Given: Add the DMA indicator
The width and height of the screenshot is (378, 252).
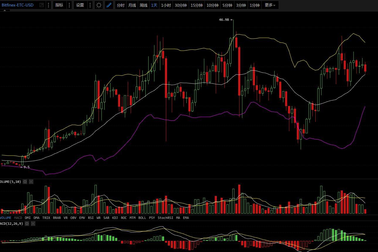Looking at the screenshot, I should 36,218.
